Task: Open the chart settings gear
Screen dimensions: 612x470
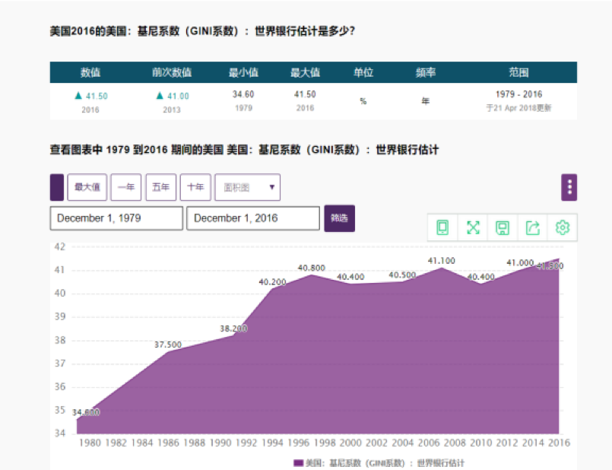Action: coord(562,227)
